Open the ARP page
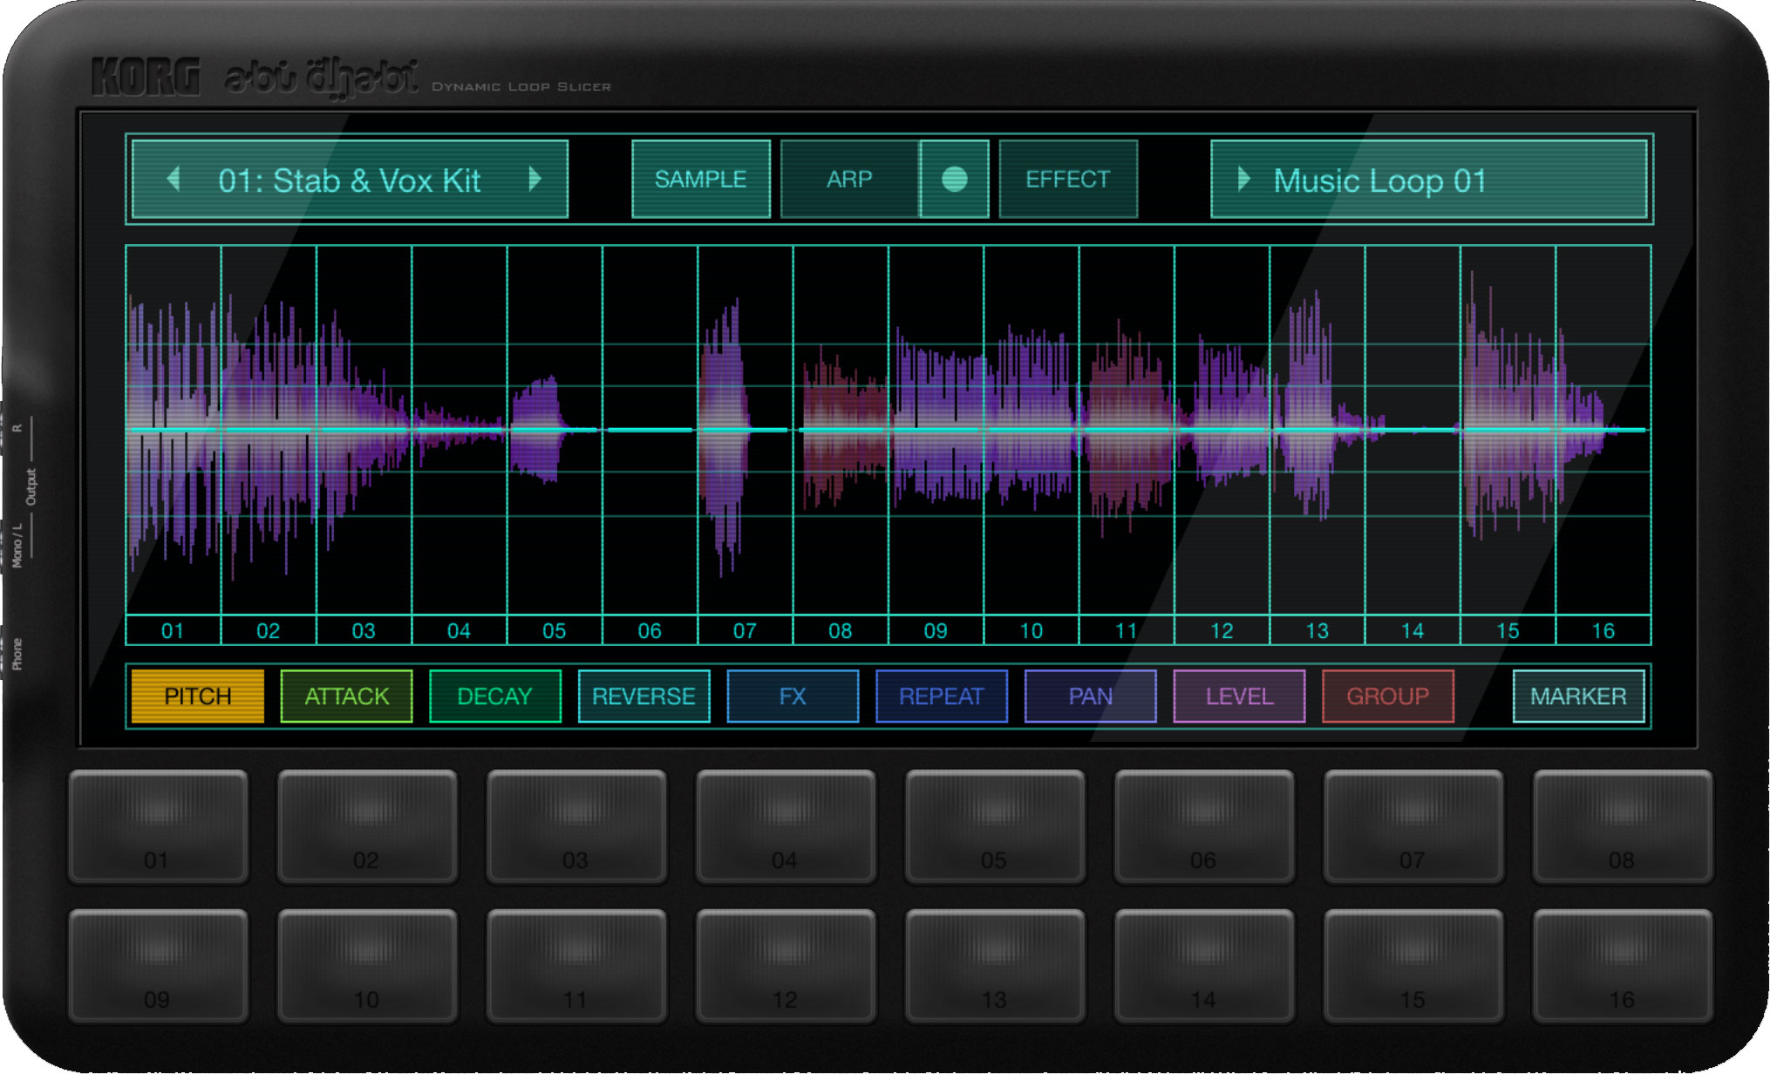 click(849, 179)
